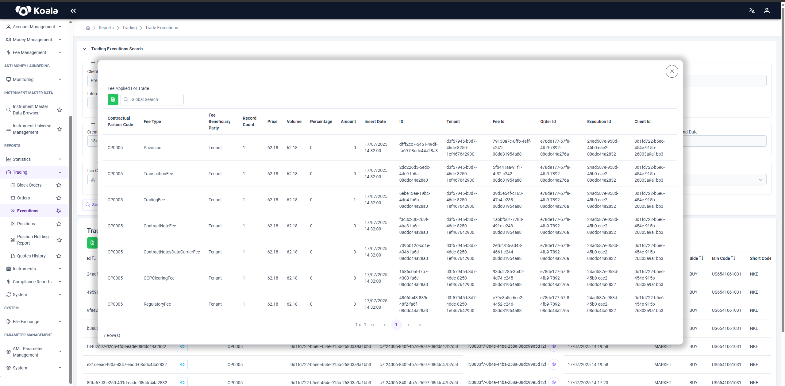
Task: Collapse sidebar with double chevron icon
Action: pos(73,11)
